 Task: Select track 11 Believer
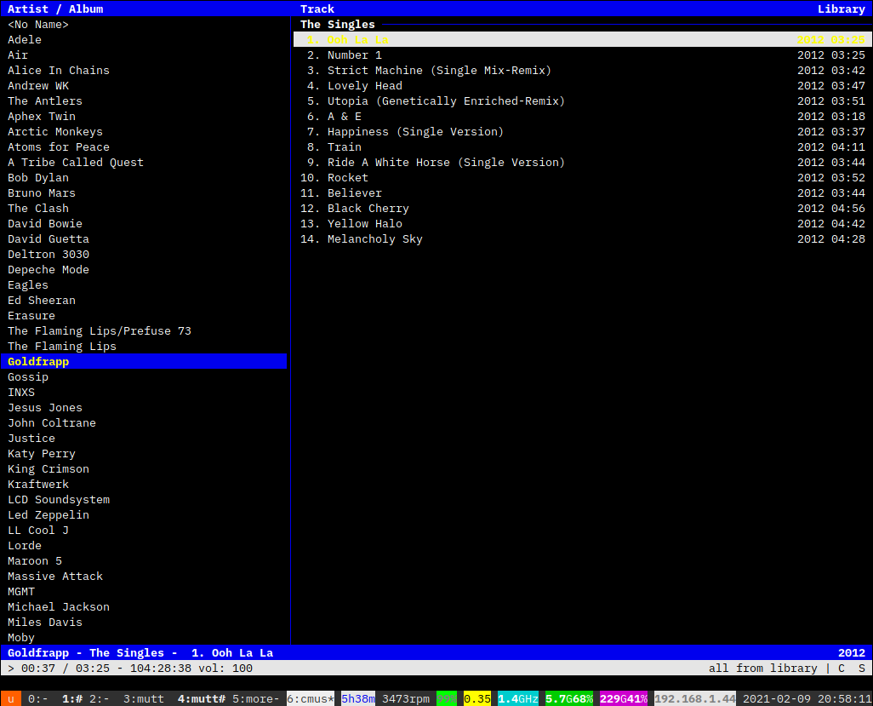[583, 192]
